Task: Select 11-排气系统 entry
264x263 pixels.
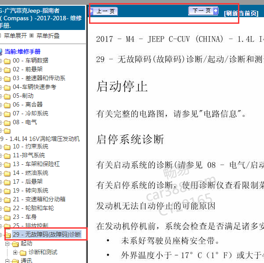Action: (29, 155)
